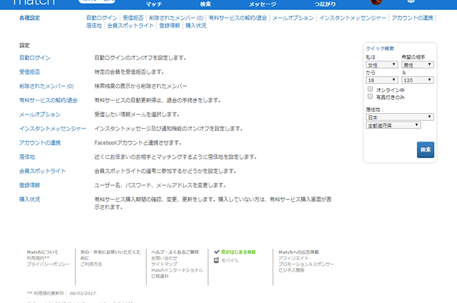The image size is (457, 303).
Task: Expand the 私は gender dropdown showing 女性
Action: click(381, 65)
